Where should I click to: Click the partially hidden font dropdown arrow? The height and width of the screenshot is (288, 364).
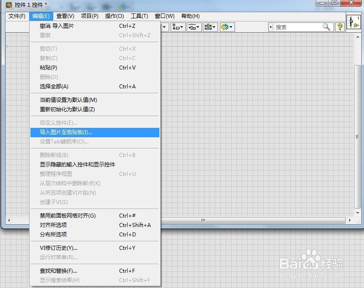click(x=164, y=27)
